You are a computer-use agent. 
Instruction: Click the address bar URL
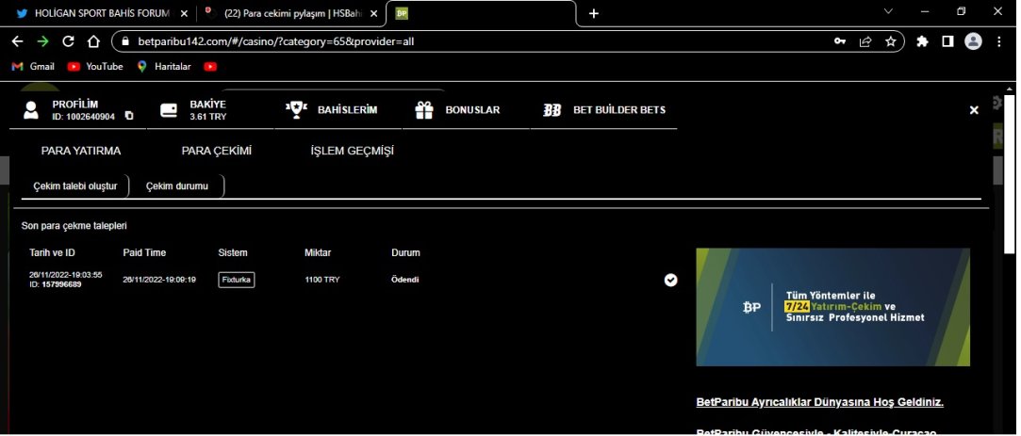[x=276, y=41]
